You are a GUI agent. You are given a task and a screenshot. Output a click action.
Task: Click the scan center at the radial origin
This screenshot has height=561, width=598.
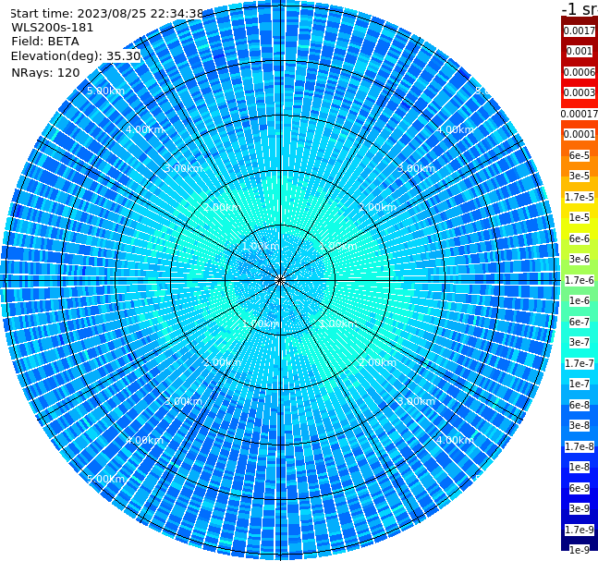click(280, 280)
